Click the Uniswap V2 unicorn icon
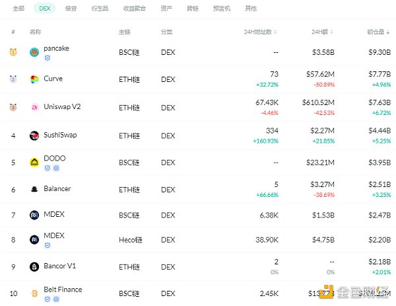 34,107
